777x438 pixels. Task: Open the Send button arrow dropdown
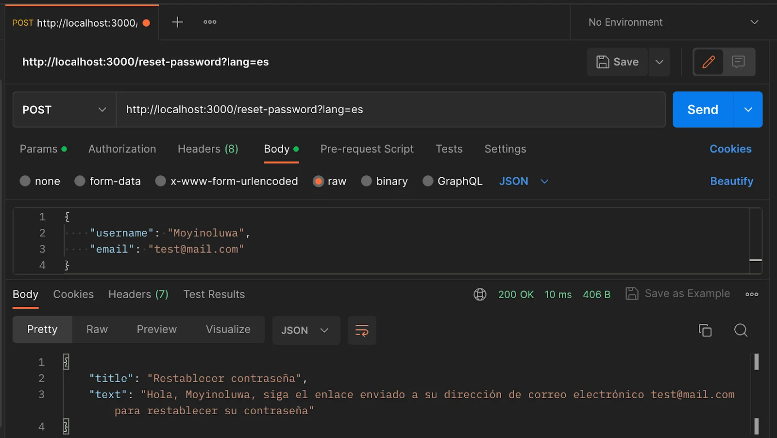(x=748, y=110)
